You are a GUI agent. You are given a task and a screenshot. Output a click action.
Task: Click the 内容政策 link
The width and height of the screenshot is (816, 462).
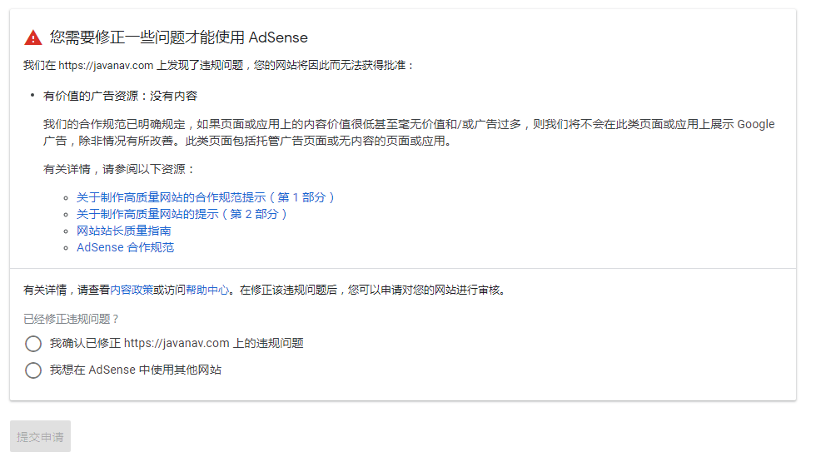pos(132,291)
